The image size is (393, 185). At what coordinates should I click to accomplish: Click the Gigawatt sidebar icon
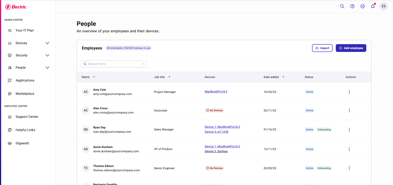(10, 143)
